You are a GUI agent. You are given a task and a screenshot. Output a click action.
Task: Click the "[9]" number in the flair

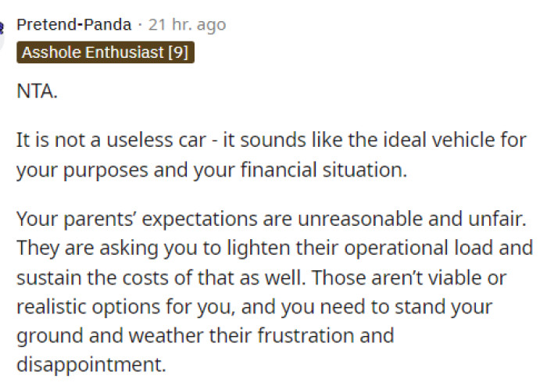(x=178, y=52)
